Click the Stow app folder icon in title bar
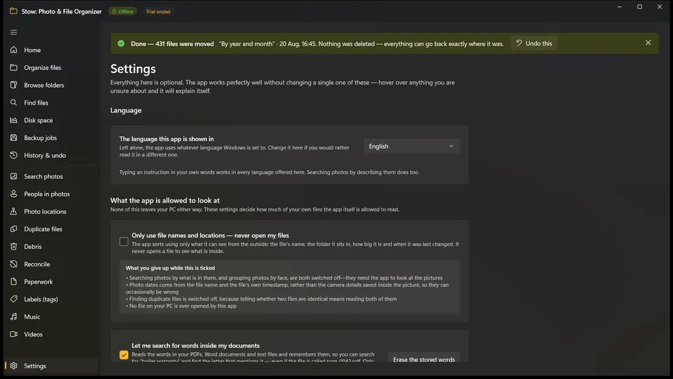The width and height of the screenshot is (673, 379). [x=13, y=11]
